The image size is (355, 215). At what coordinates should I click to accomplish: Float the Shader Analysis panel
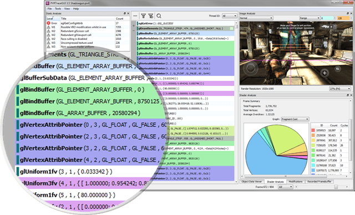click(348, 95)
